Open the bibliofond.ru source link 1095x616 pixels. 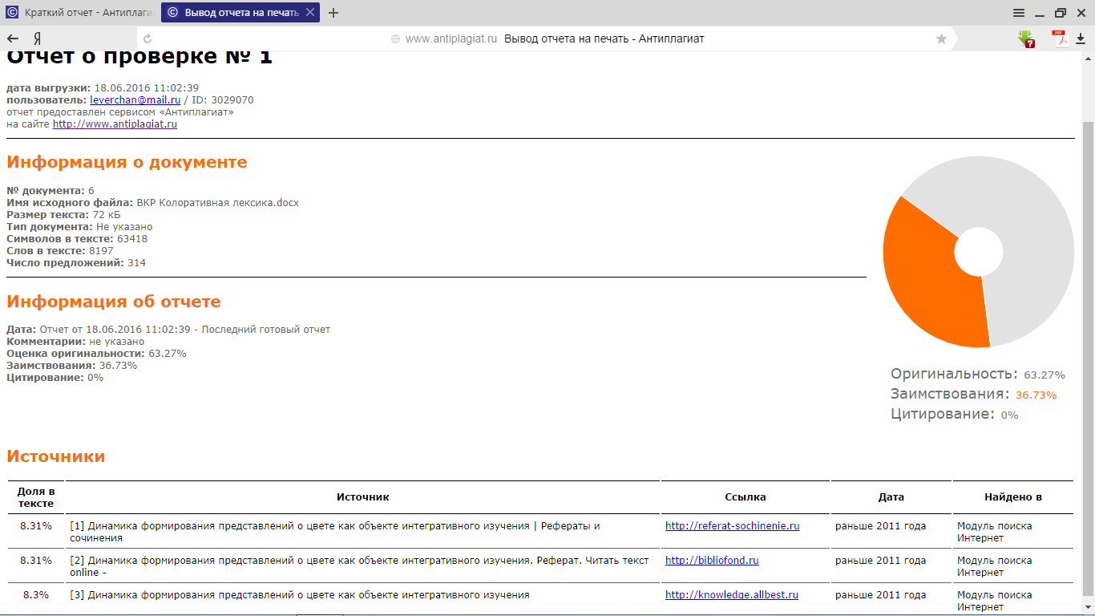(x=711, y=561)
